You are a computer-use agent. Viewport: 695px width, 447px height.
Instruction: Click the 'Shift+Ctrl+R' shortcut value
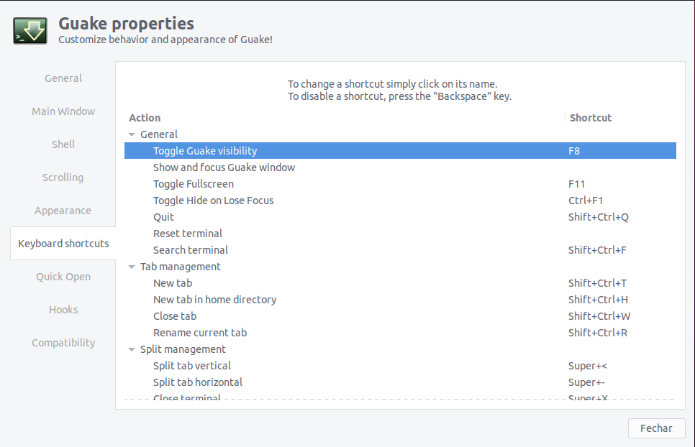point(598,333)
